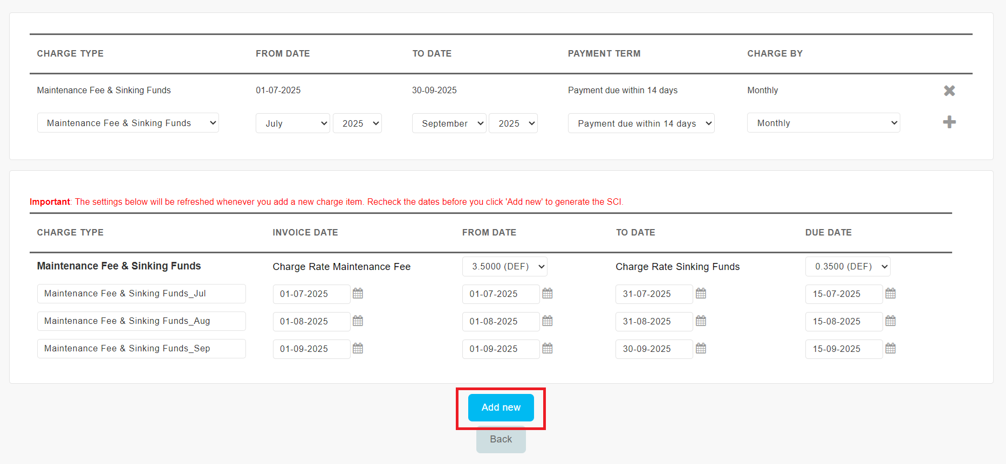Open calendar for Sep invoice date

click(358, 348)
